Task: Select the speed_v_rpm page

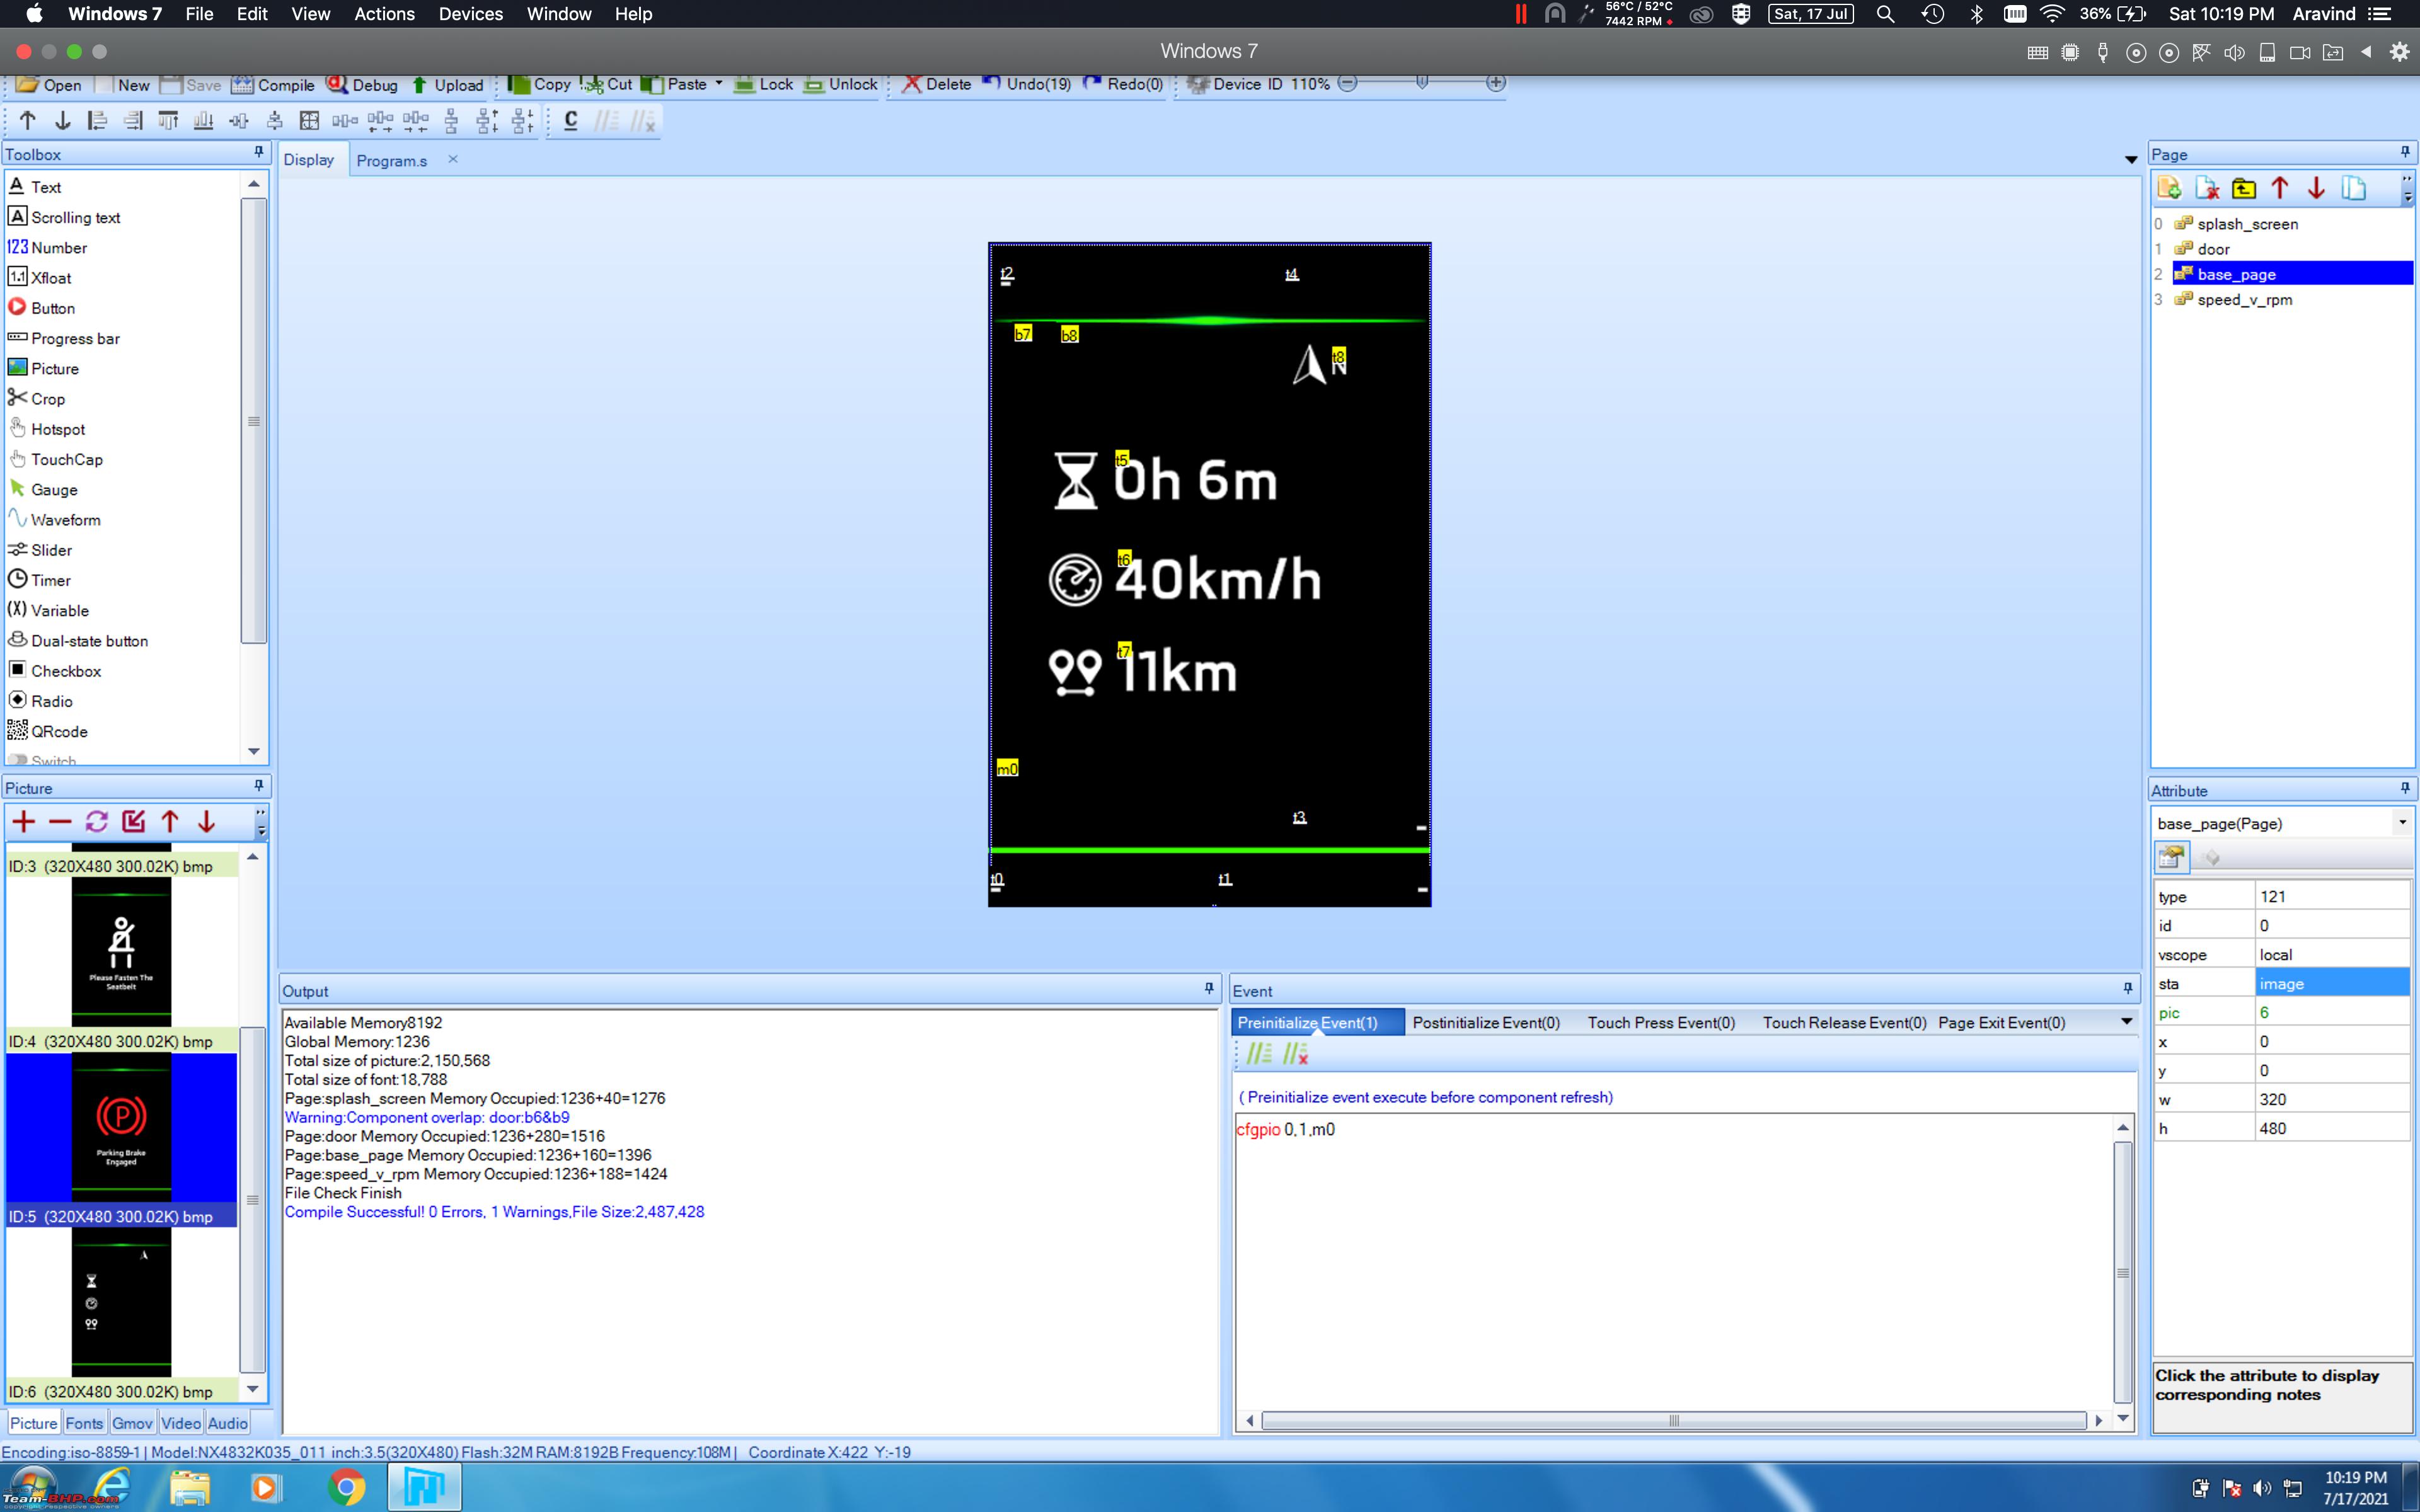Action: click(x=2244, y=299)
